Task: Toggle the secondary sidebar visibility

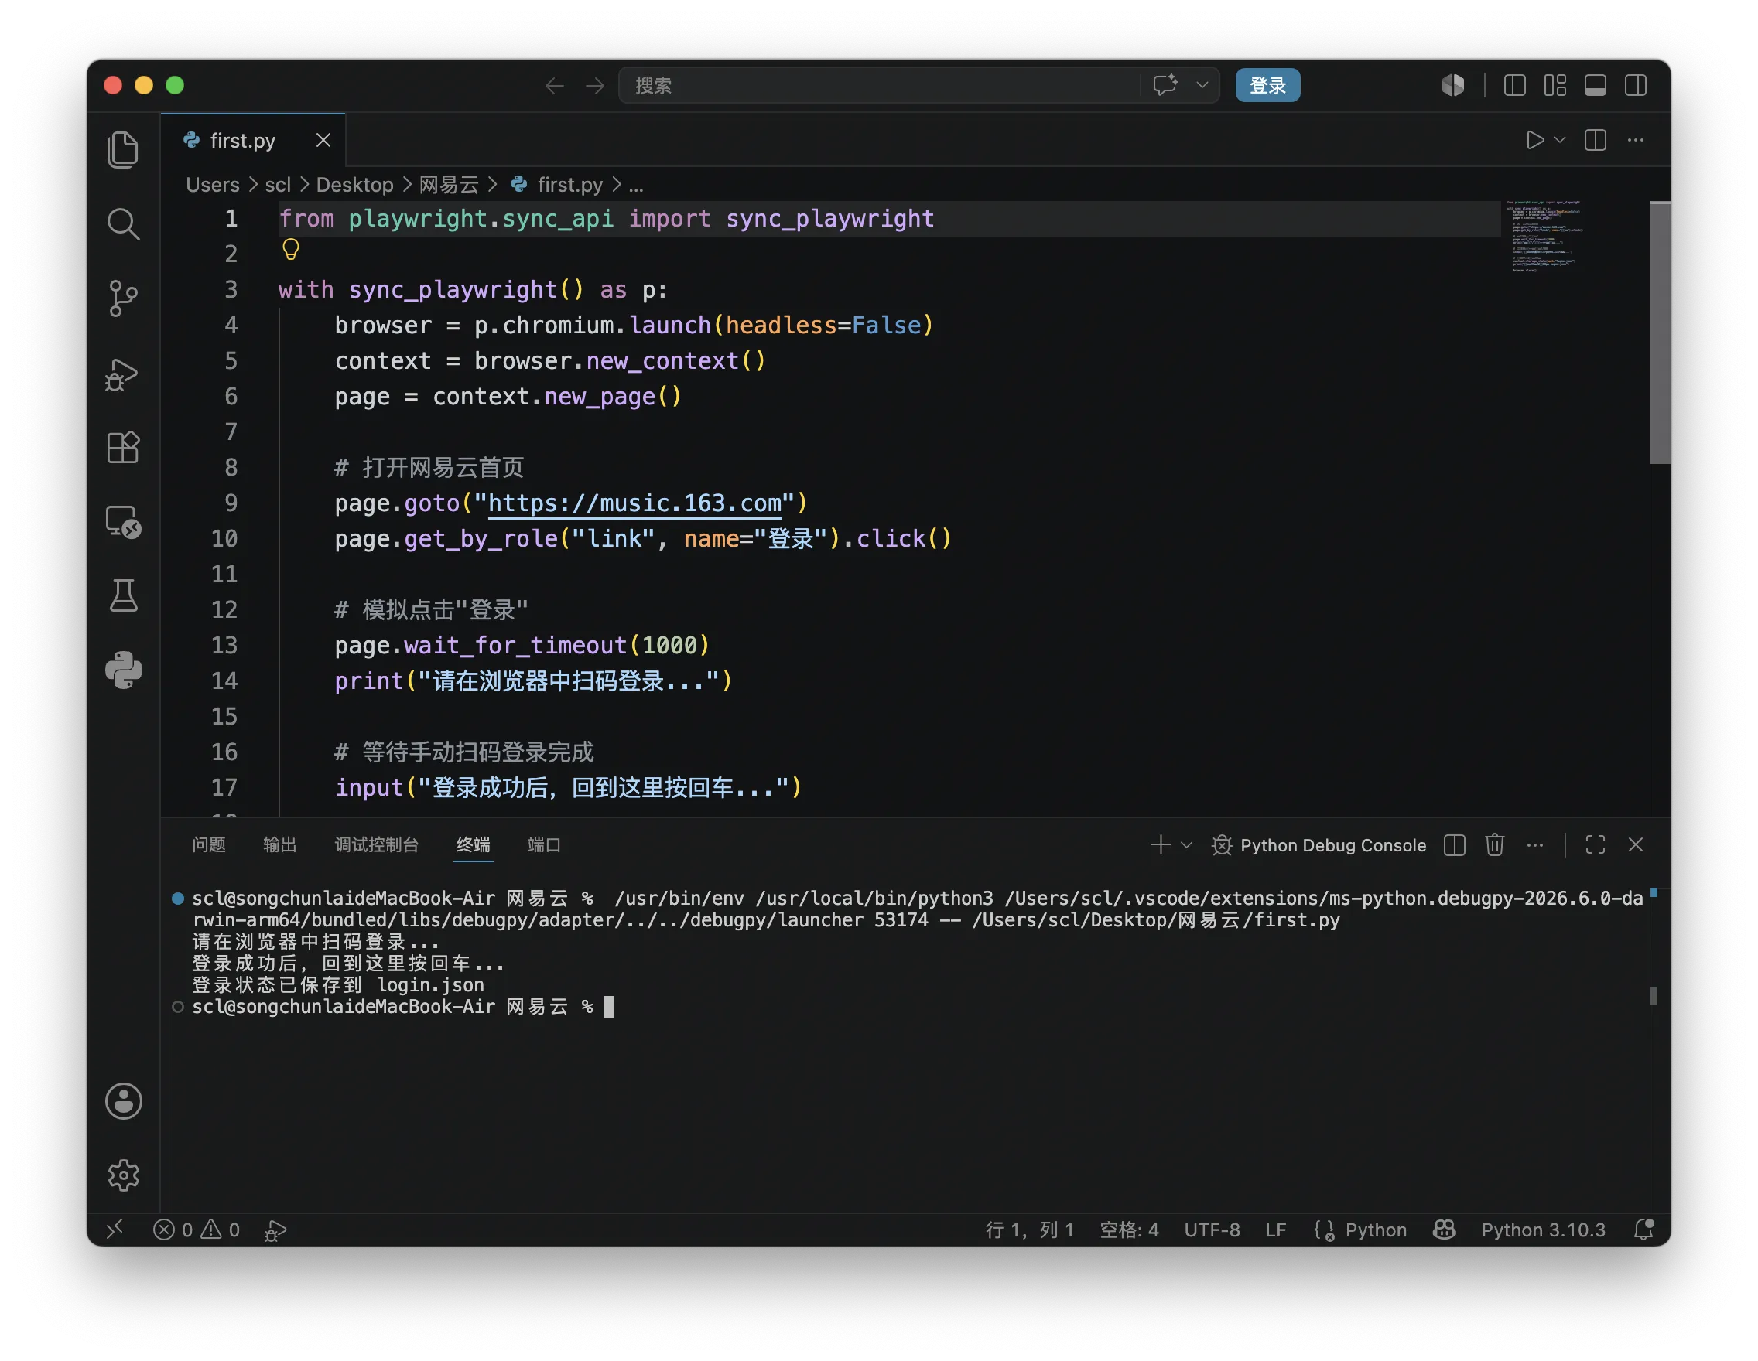Action: pos(1636,84)
